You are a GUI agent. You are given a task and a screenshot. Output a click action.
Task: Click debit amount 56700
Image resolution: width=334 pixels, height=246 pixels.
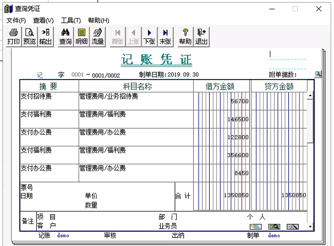239,101
